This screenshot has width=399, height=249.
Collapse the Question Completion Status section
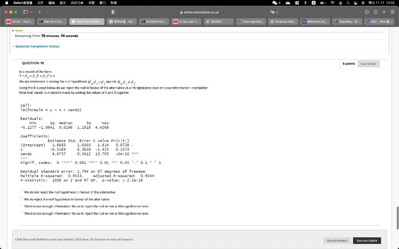[14, 47]
